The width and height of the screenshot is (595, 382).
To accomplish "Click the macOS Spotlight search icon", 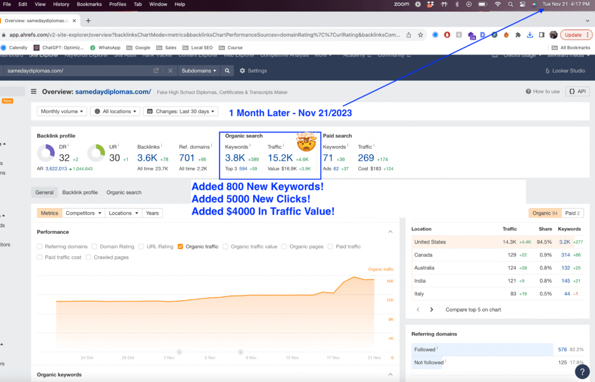I will click(510, 4).
